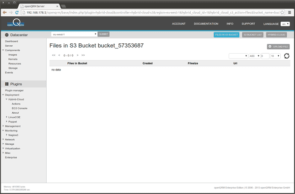Expand the Virtualization tree node
This screenshot has height=194, width=295.
click(3, 148)
